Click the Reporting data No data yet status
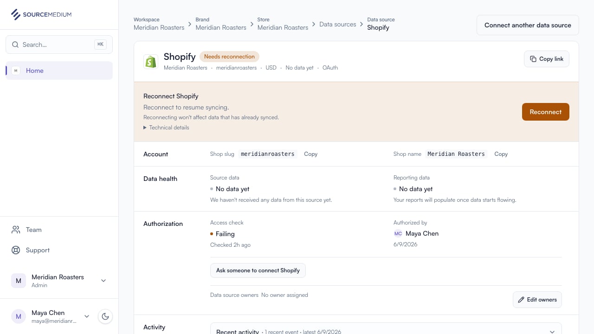The image size is (594, 334). 413,189
